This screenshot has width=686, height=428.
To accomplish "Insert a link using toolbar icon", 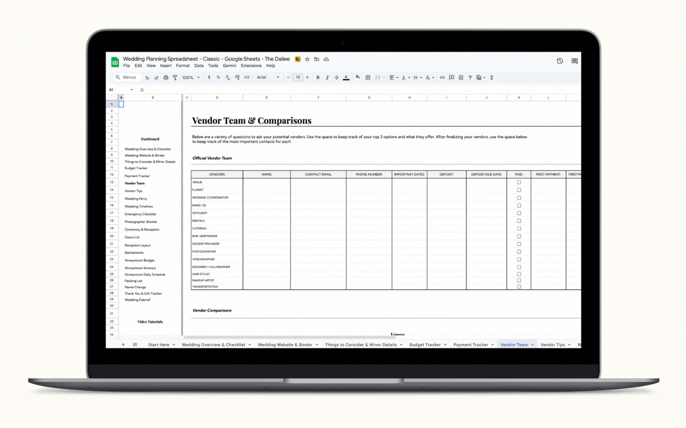I will [442, 77].
